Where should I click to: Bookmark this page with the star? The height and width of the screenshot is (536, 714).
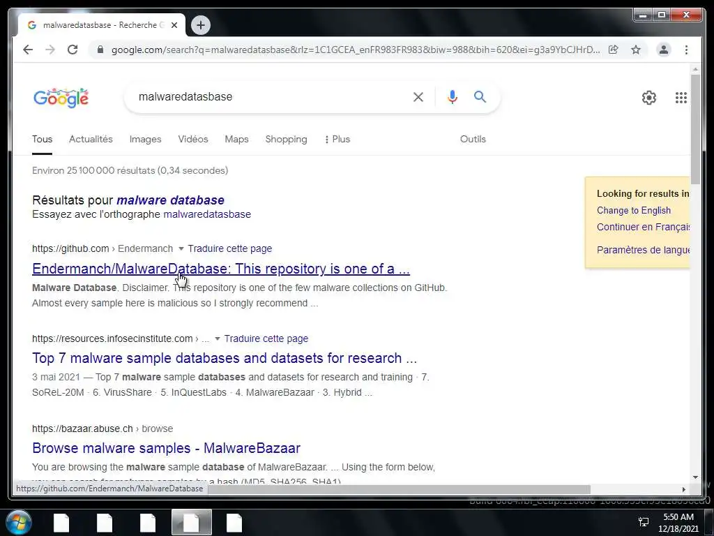(x=636, y=50)
